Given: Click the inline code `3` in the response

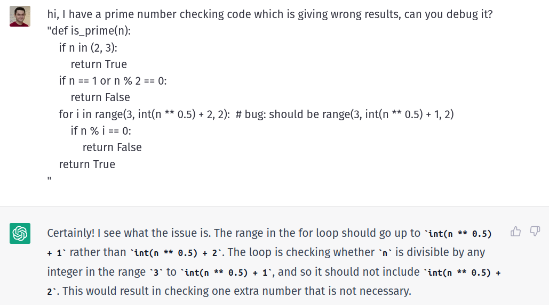Looking at the screenshot, I should point(156,273).
